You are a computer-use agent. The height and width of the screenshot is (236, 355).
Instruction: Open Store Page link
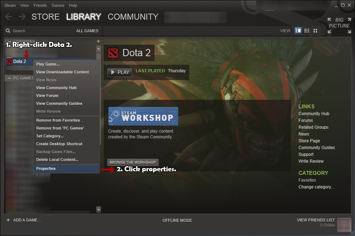[x=309, y=141]
